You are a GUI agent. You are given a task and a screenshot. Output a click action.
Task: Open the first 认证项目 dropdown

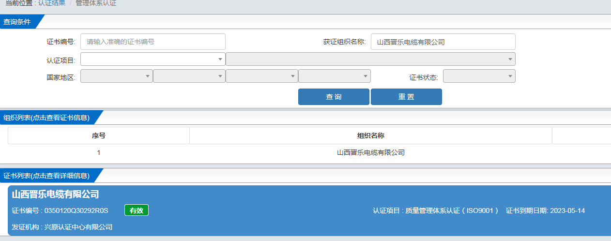153,59
